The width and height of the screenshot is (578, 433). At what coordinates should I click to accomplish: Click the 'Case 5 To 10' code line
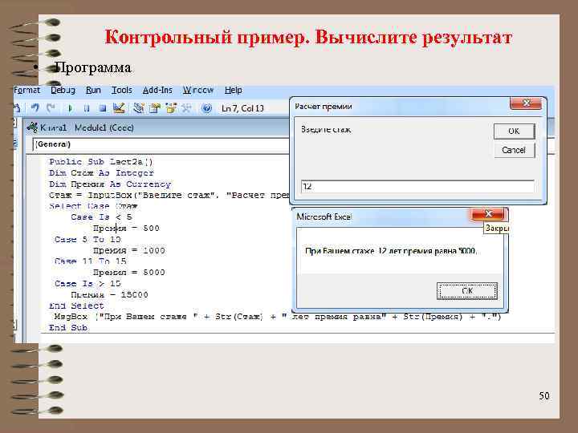point(88,239)
